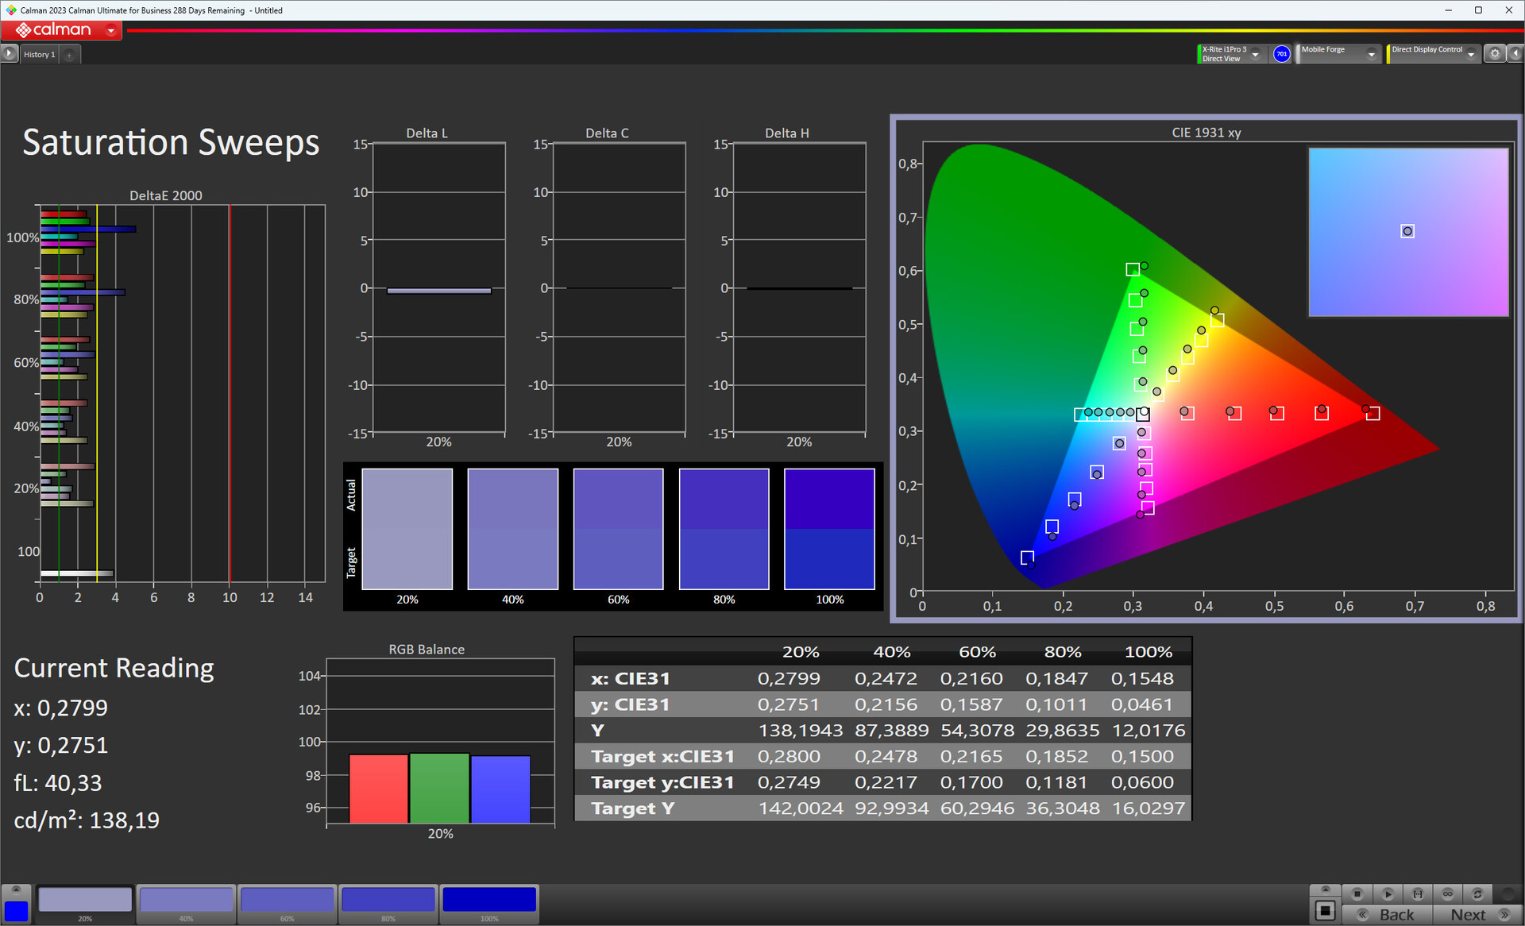This screenshot has width=1525, height=926.
Task: Click the refresh cycle arrows icon
Action: point(1478,893)
